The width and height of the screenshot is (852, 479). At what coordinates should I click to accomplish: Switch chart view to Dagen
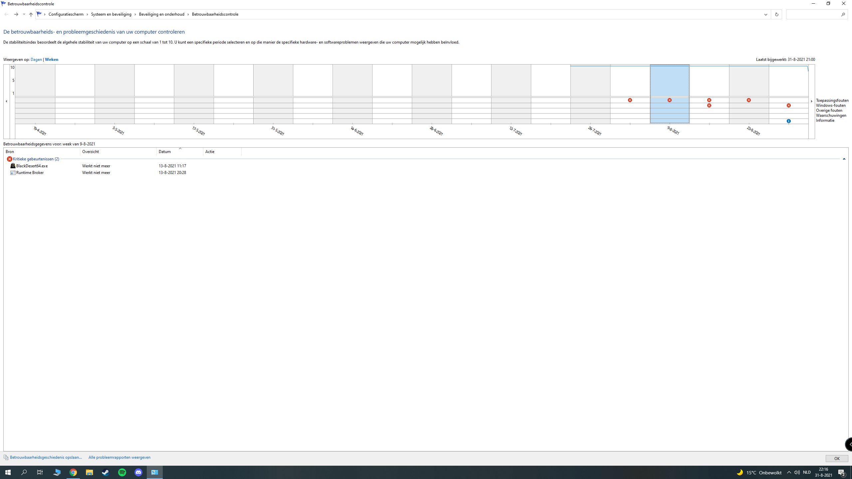click(36, 60)
